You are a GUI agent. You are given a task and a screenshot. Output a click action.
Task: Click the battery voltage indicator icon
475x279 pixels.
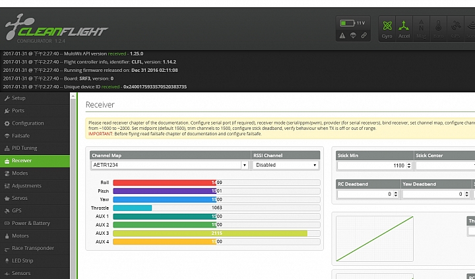(x=347, y=23)
